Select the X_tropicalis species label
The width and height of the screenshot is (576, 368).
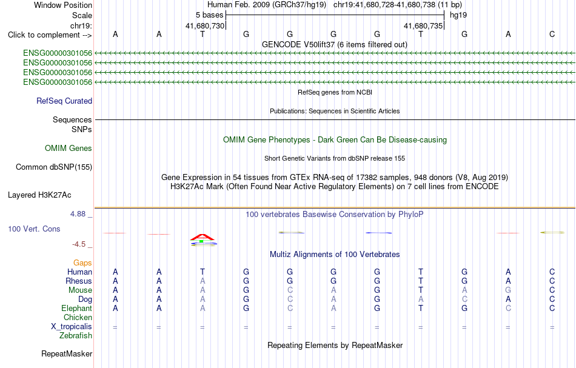coord(72,327)
